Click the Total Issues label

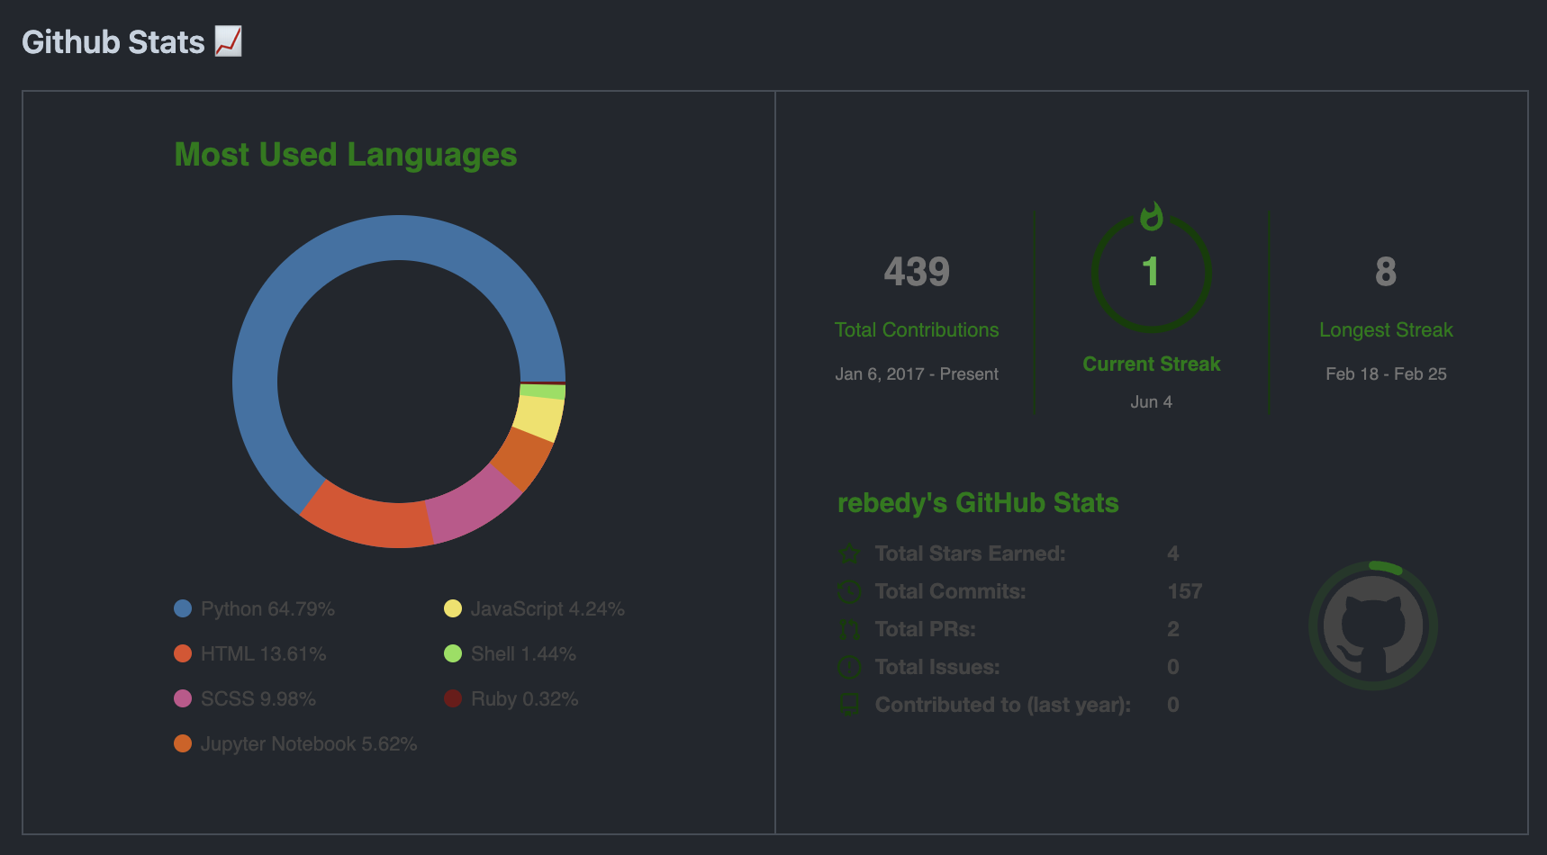(x=937, y=667)
